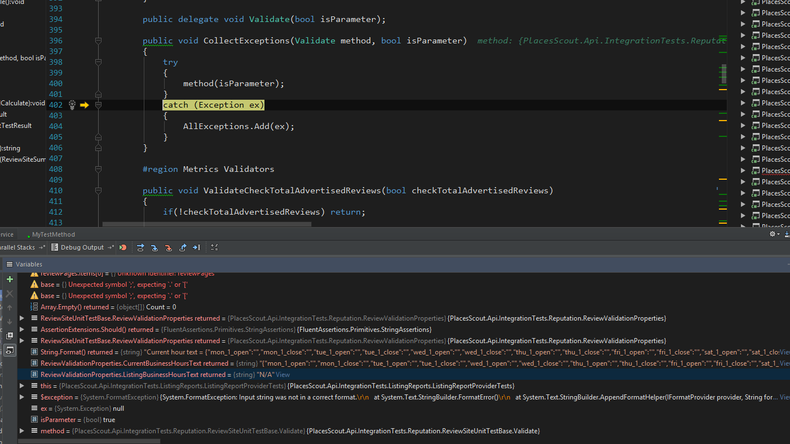
Task: Click the Show Execution Point icon
Action: click(123, 247)
